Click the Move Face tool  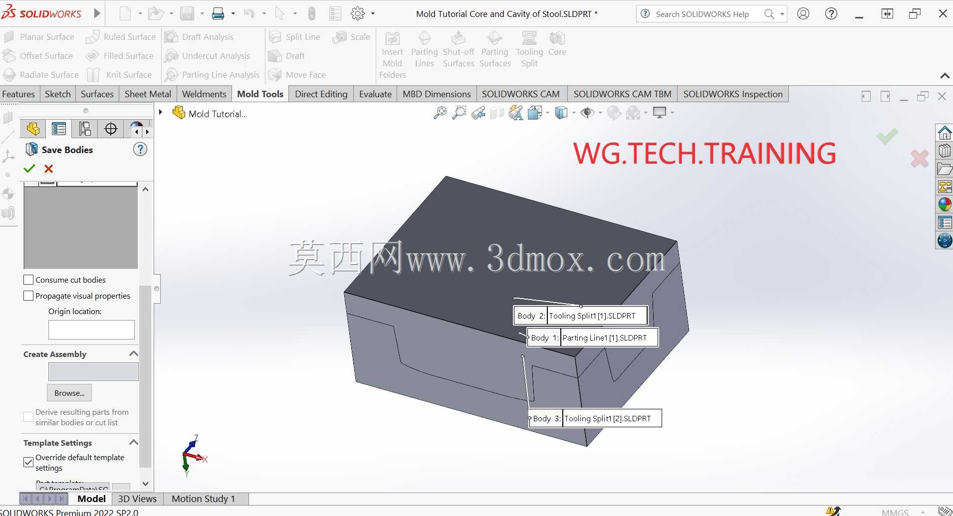pos(297,75)
